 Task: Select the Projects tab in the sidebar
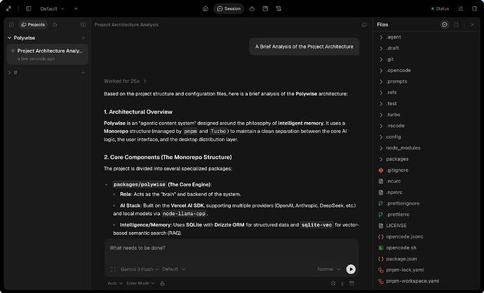coord(33,25)
